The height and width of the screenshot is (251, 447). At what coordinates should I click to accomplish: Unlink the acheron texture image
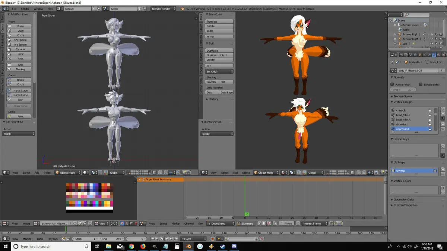(84, 223)
